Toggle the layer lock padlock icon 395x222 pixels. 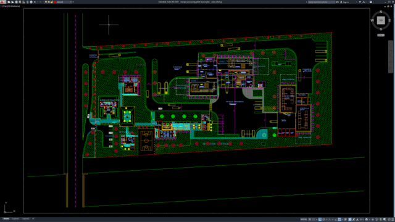51,2
